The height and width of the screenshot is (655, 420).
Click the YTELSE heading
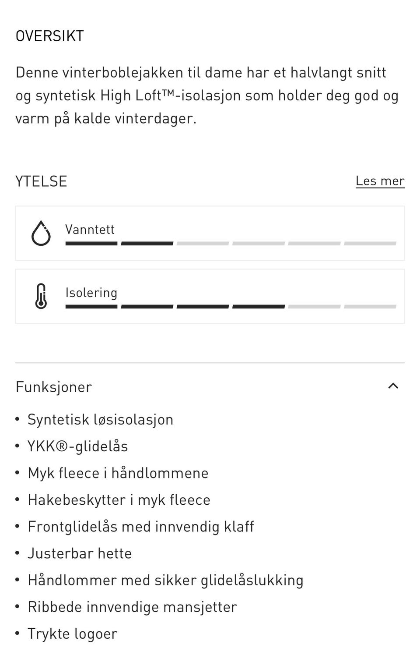pyautogui.click(x=41, y=181)
